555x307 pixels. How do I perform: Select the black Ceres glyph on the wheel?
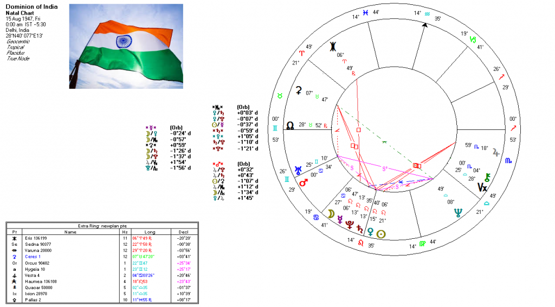[x=298, y=91]
